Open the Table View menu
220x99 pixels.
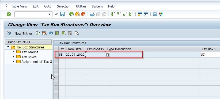pos(19,6)
